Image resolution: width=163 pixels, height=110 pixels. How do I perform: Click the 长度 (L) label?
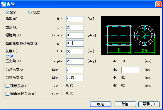pos(11,51)
